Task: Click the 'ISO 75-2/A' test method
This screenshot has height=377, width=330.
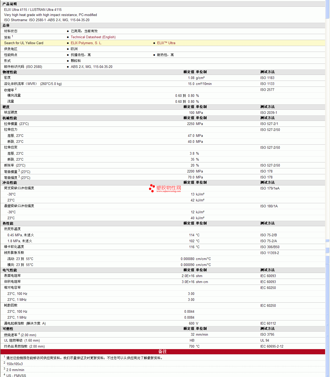Action: pyautogui.click(x=269, y=241)
